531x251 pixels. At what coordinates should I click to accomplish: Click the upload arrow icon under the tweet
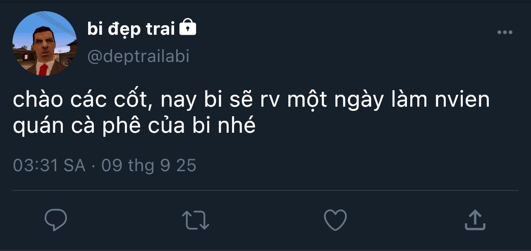pyautogui.click(x=474, y=220)
